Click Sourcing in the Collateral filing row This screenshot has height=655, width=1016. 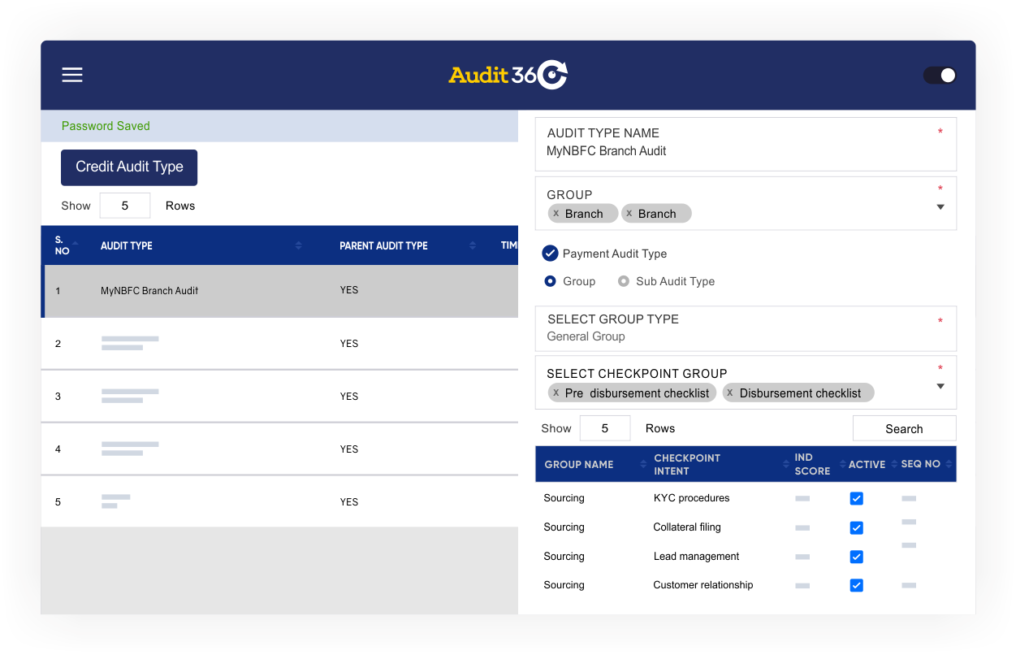564,527
